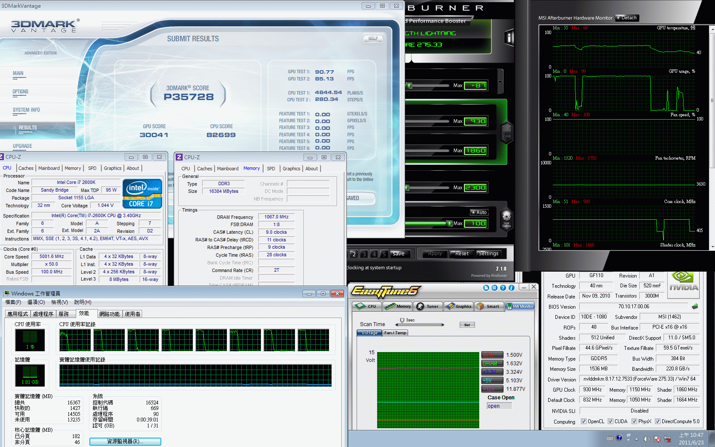Viewport: 715px width, 447px height.
Task: Click Afterburner core clock value 930 field
Action: (x=475, y=121)
